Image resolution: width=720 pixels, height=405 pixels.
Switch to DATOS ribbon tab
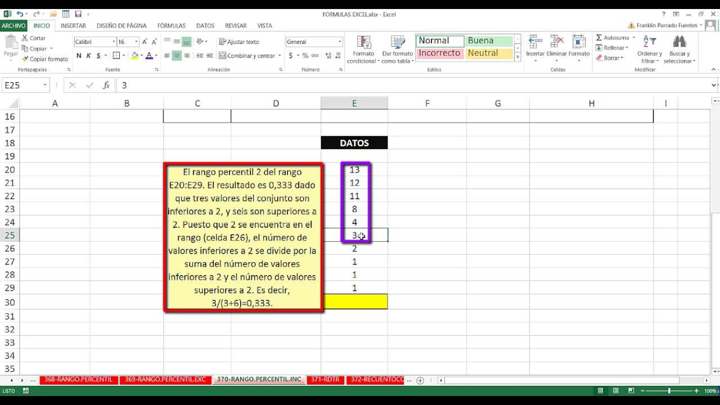[205, 25]
